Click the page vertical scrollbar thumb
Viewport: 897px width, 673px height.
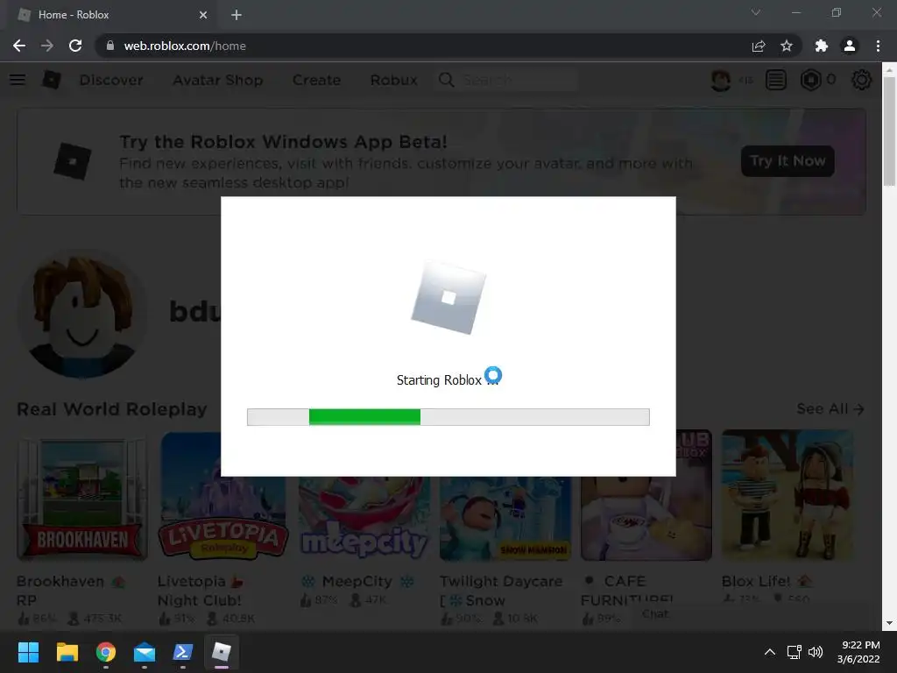[x=889, y=131]
